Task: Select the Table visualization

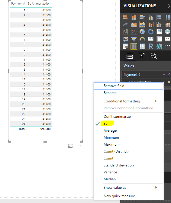Action: pyautogui.click(x=134, y=46)
